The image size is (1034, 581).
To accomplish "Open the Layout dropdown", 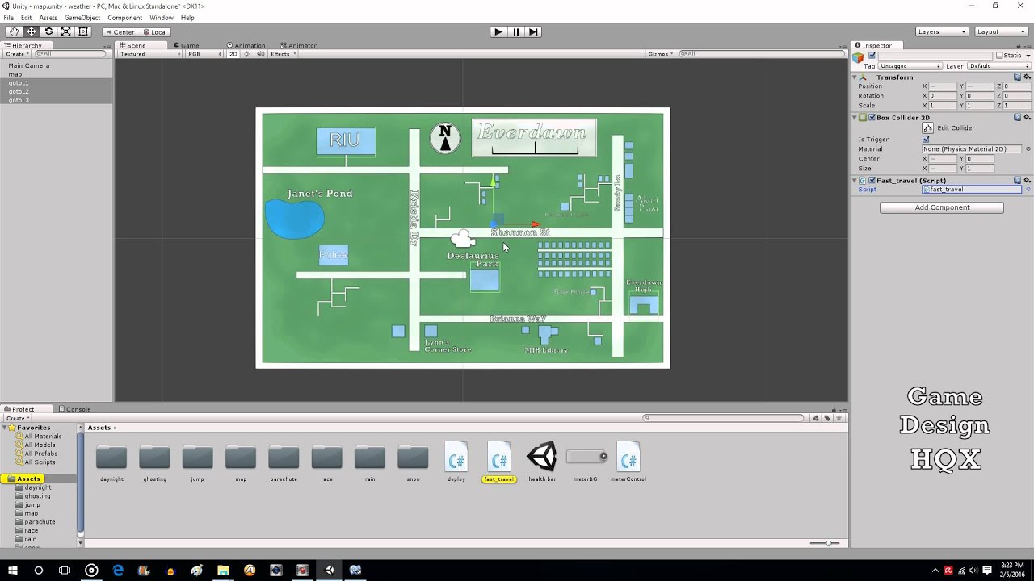I will (x=1001, y=31).
